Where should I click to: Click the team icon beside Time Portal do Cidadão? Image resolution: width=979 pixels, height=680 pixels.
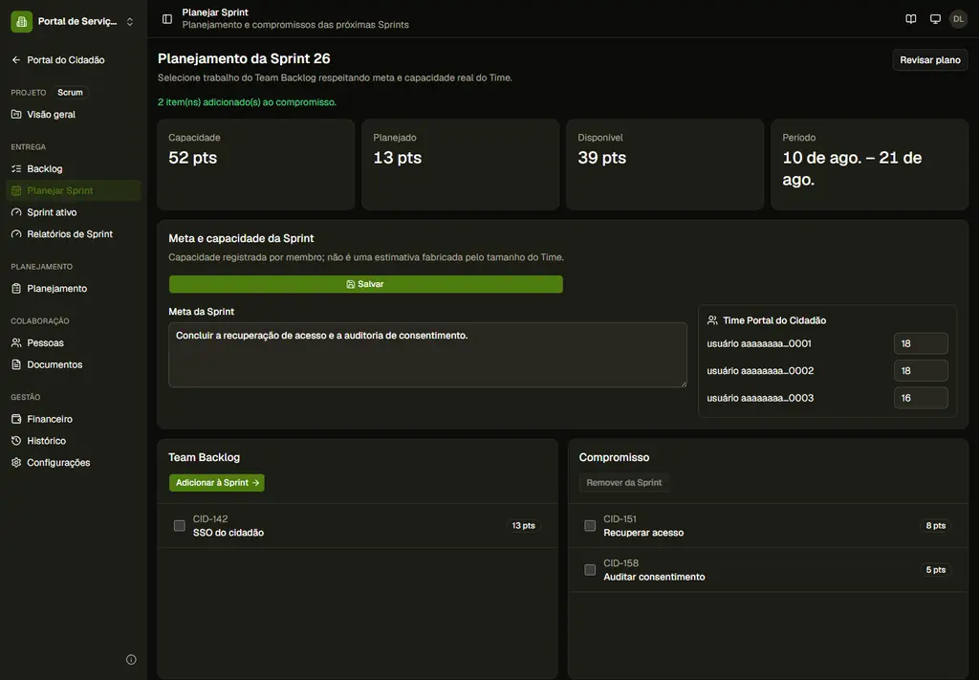point(712,320)
